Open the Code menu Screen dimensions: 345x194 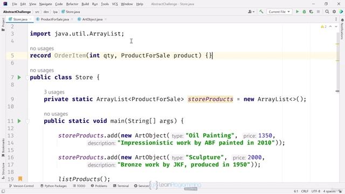(x=59, y=4)
